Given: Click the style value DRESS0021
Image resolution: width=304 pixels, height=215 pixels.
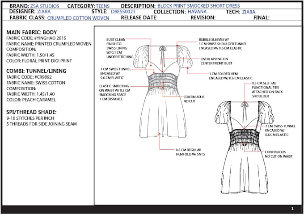Looking at the screenshot, I should tap(123, 12).
